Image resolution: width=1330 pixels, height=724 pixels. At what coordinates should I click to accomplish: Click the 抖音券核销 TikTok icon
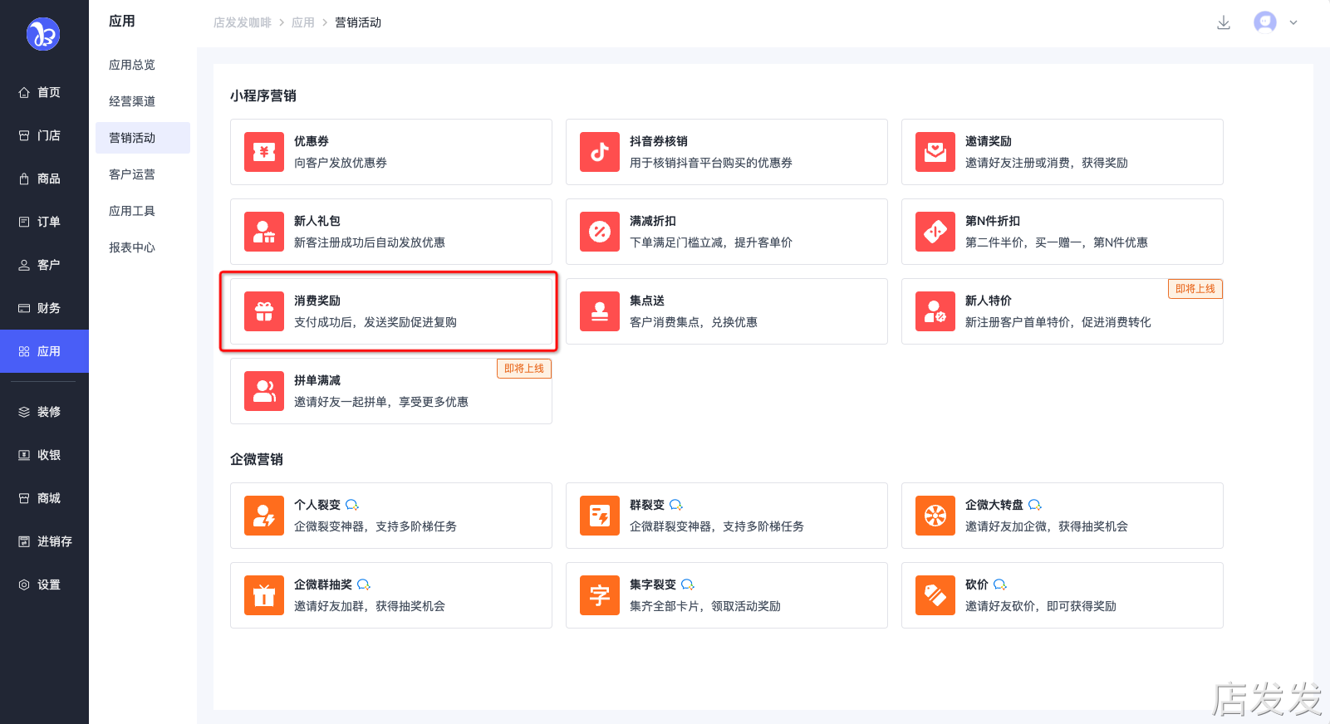pyautogui.click(x=600, y=152)
